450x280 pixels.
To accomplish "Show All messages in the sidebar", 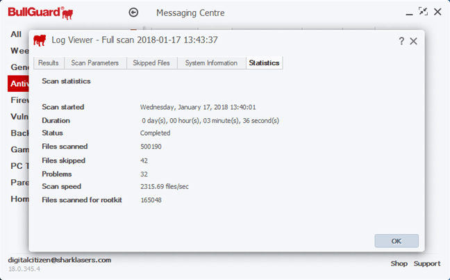I will point(16,34).
